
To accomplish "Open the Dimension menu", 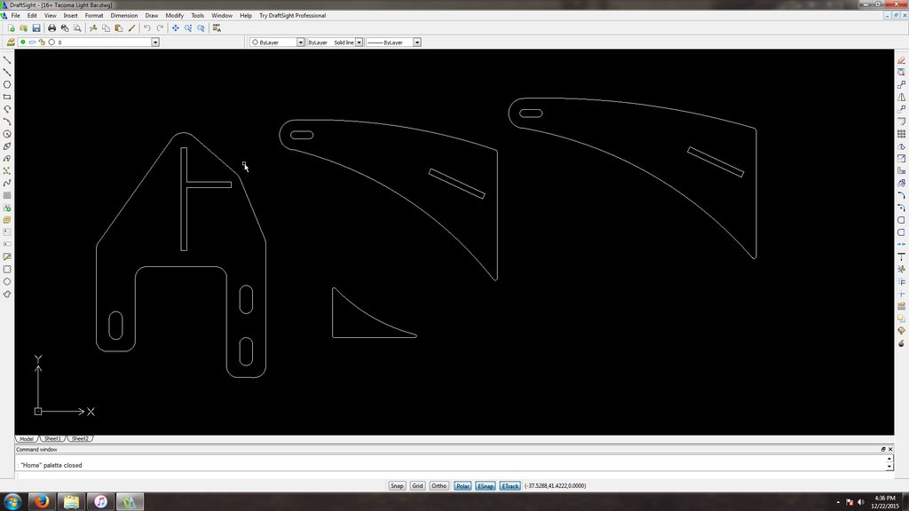I will tap(124, 16).
